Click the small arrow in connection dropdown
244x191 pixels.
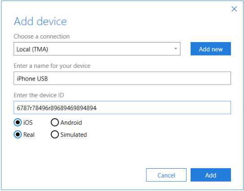pos(175,49)
